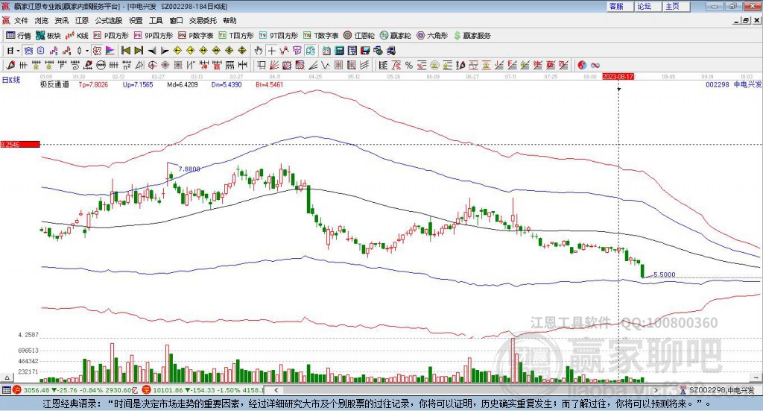This screenshot has height=411, width=763.
Task: Open the P数字表 tool
Action: coord(195,36)
